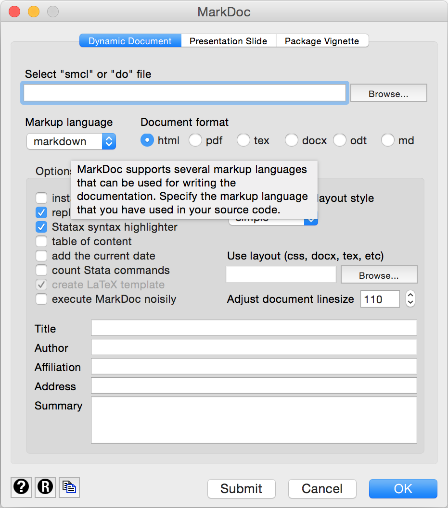Copy command with the clipboard icon
Image resolution: width=448 pixels, height=508 pixels.
click(x=69, y=487)
